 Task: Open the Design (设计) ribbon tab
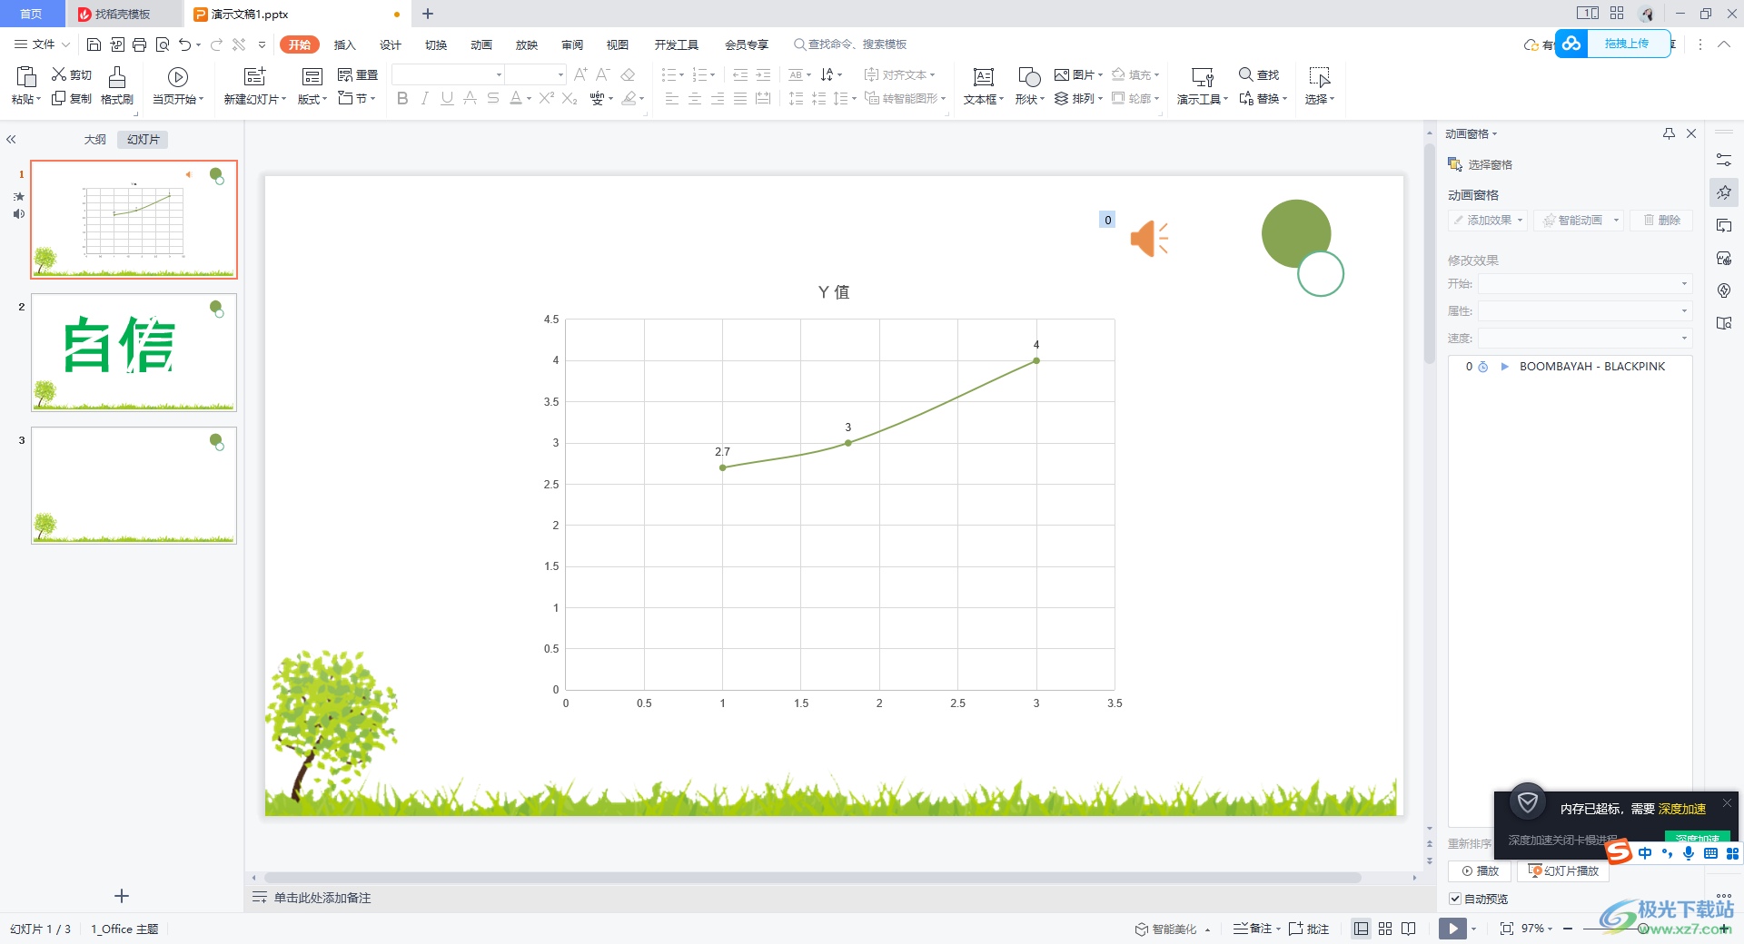[390, 44]
